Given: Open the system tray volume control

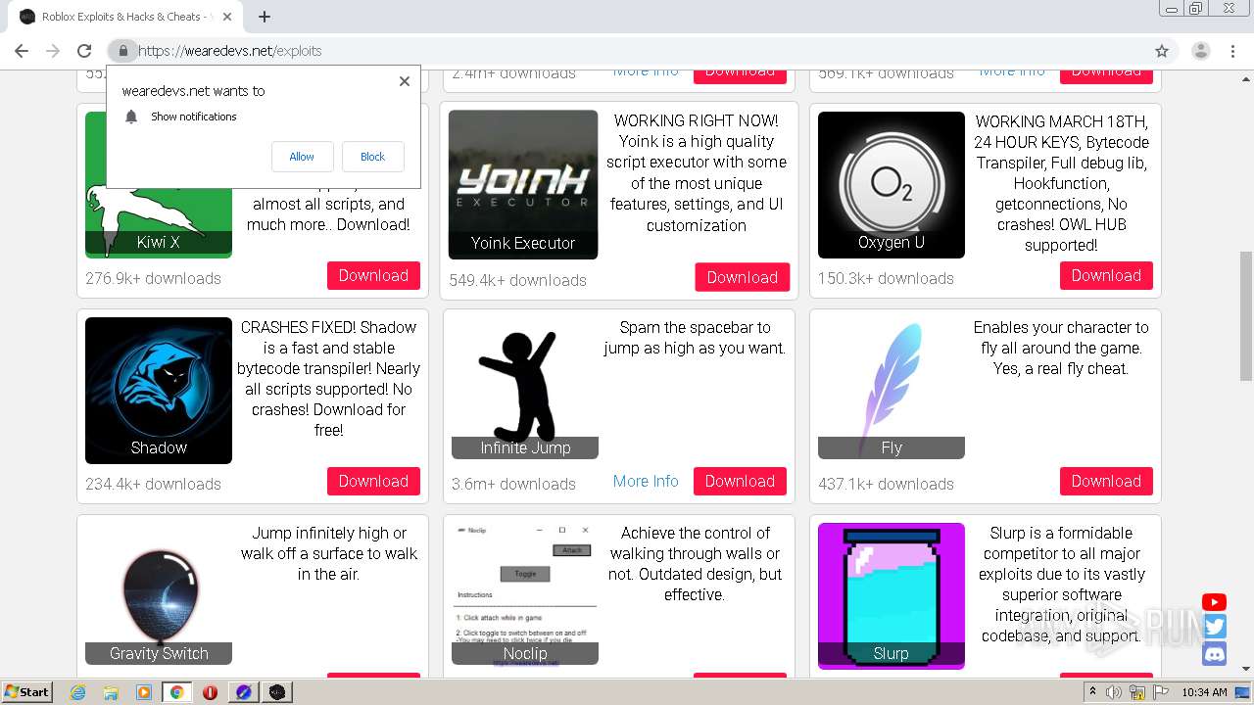Looking at the screenshot, I should [1114, 692].
